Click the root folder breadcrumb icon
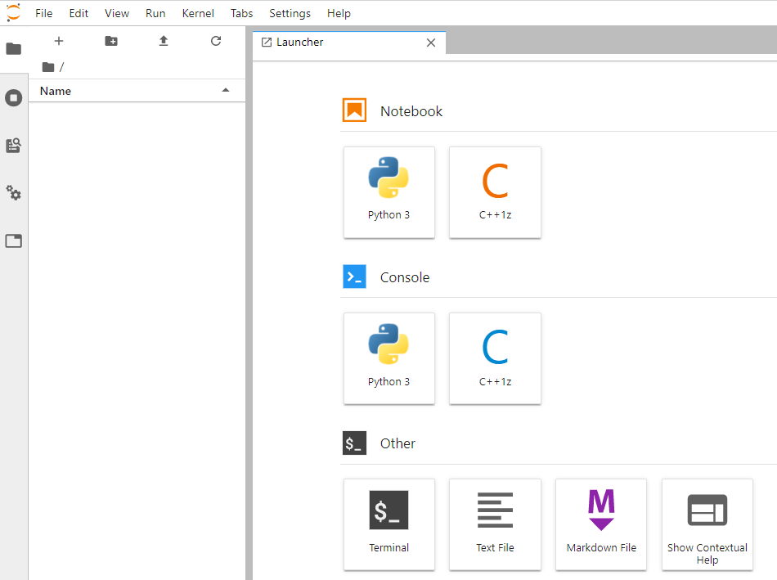777x580 pixels. 48,67
